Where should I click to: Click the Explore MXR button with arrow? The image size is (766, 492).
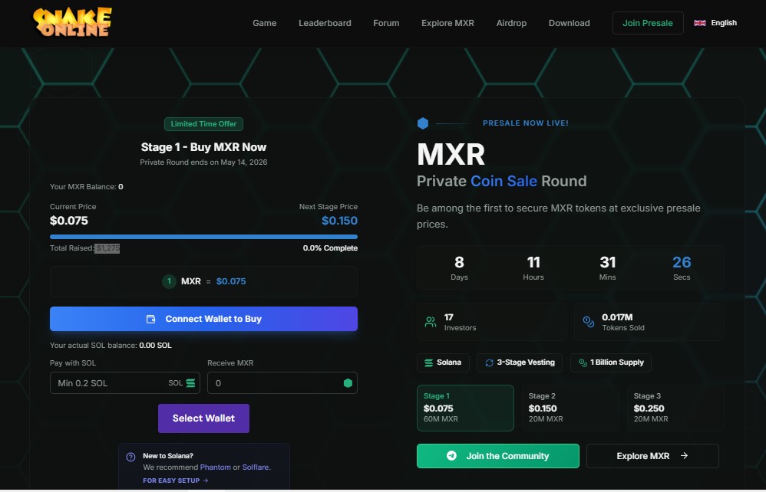click(652, 456)
